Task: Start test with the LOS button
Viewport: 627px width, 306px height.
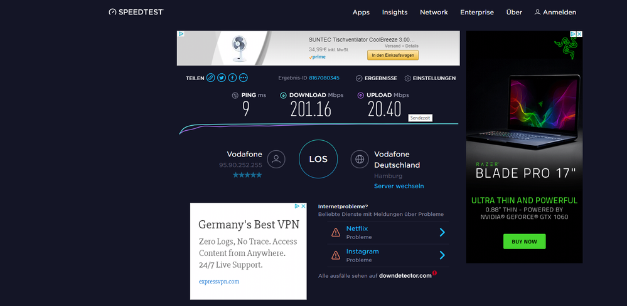Action: 318,159
